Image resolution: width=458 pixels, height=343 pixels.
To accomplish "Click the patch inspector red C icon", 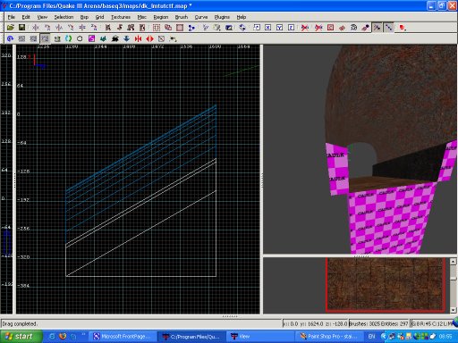I will pyautogui.click(x=330, y=28).
